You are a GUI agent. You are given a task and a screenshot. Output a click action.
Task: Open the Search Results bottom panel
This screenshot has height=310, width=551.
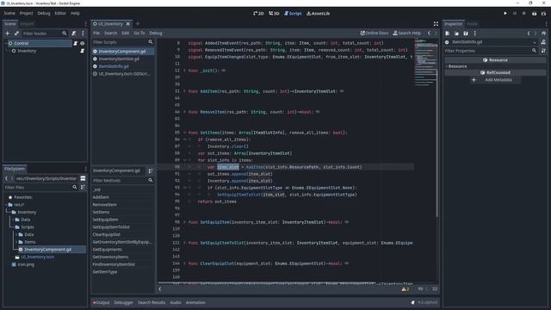click(x=152, y=302)
